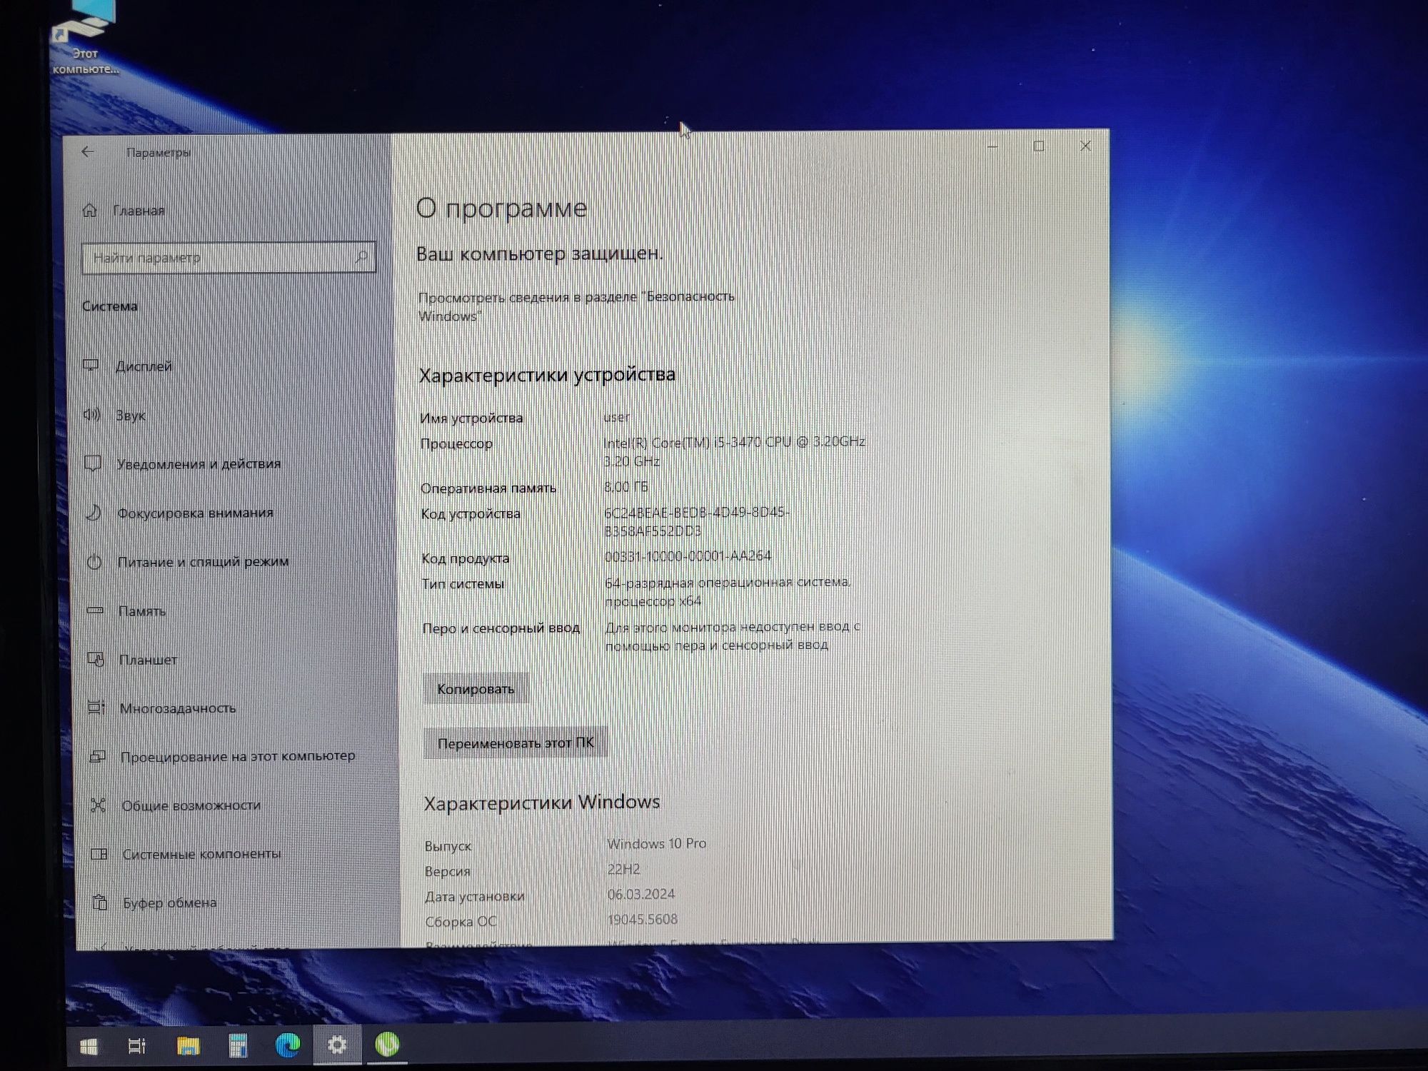Click the back arrow in Settings
Viewport: 1428px width, 1071px height.
tap(88, 151)
